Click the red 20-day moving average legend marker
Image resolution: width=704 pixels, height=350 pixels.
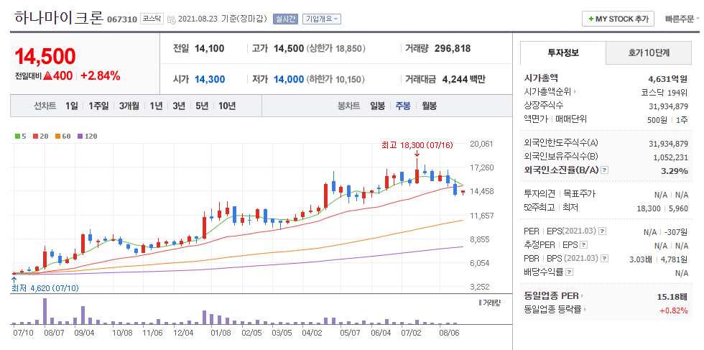(x=35, y=136)
